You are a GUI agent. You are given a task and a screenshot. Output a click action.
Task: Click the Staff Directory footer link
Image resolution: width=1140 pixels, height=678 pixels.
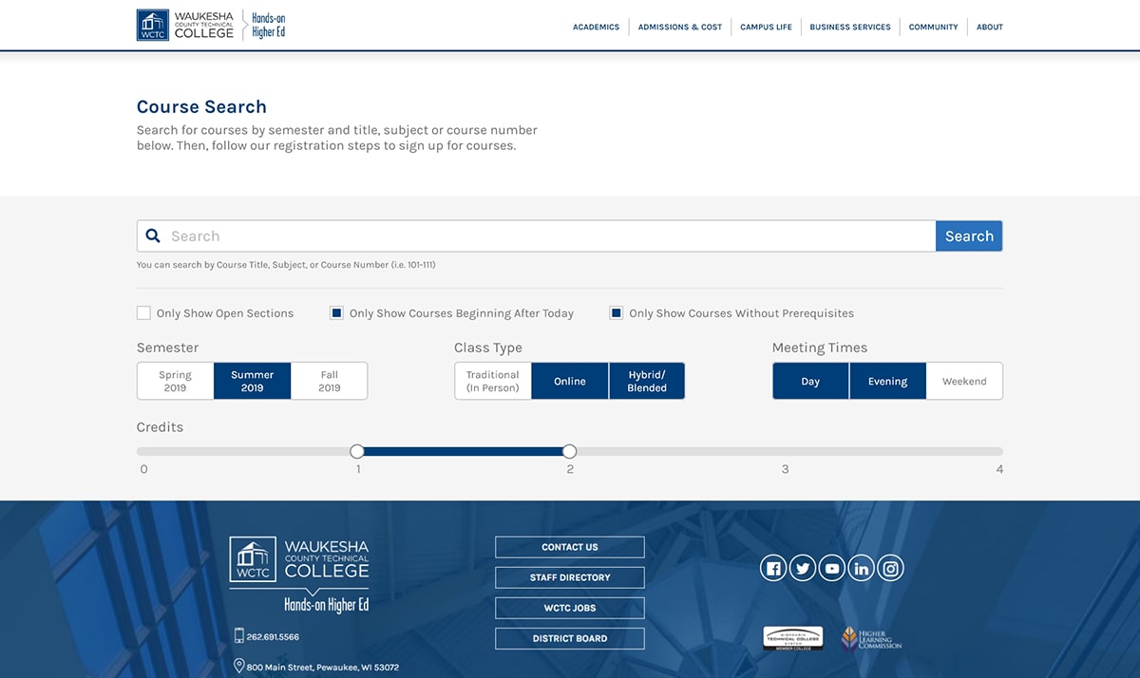570,577
